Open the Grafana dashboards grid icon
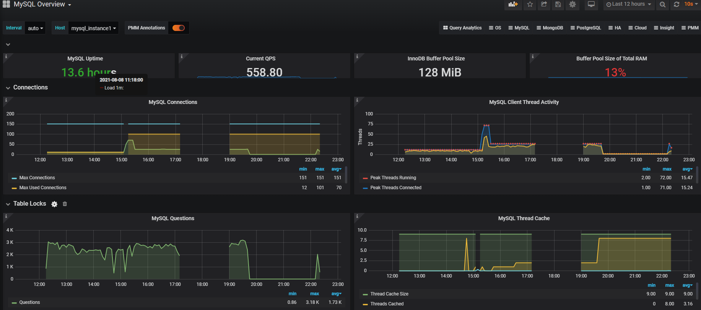The image size is (701, 310). (7, 4)
